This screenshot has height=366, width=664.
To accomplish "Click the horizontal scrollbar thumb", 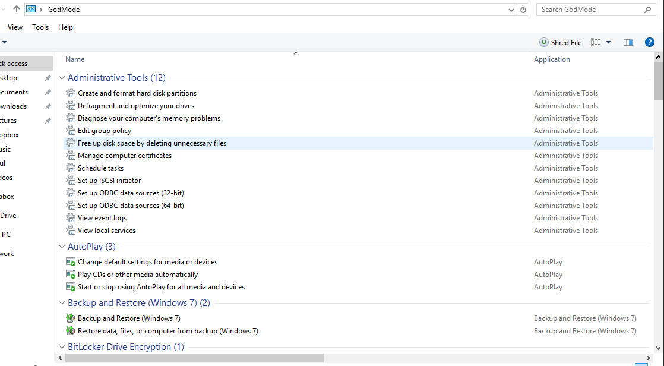I will (194, 358).
